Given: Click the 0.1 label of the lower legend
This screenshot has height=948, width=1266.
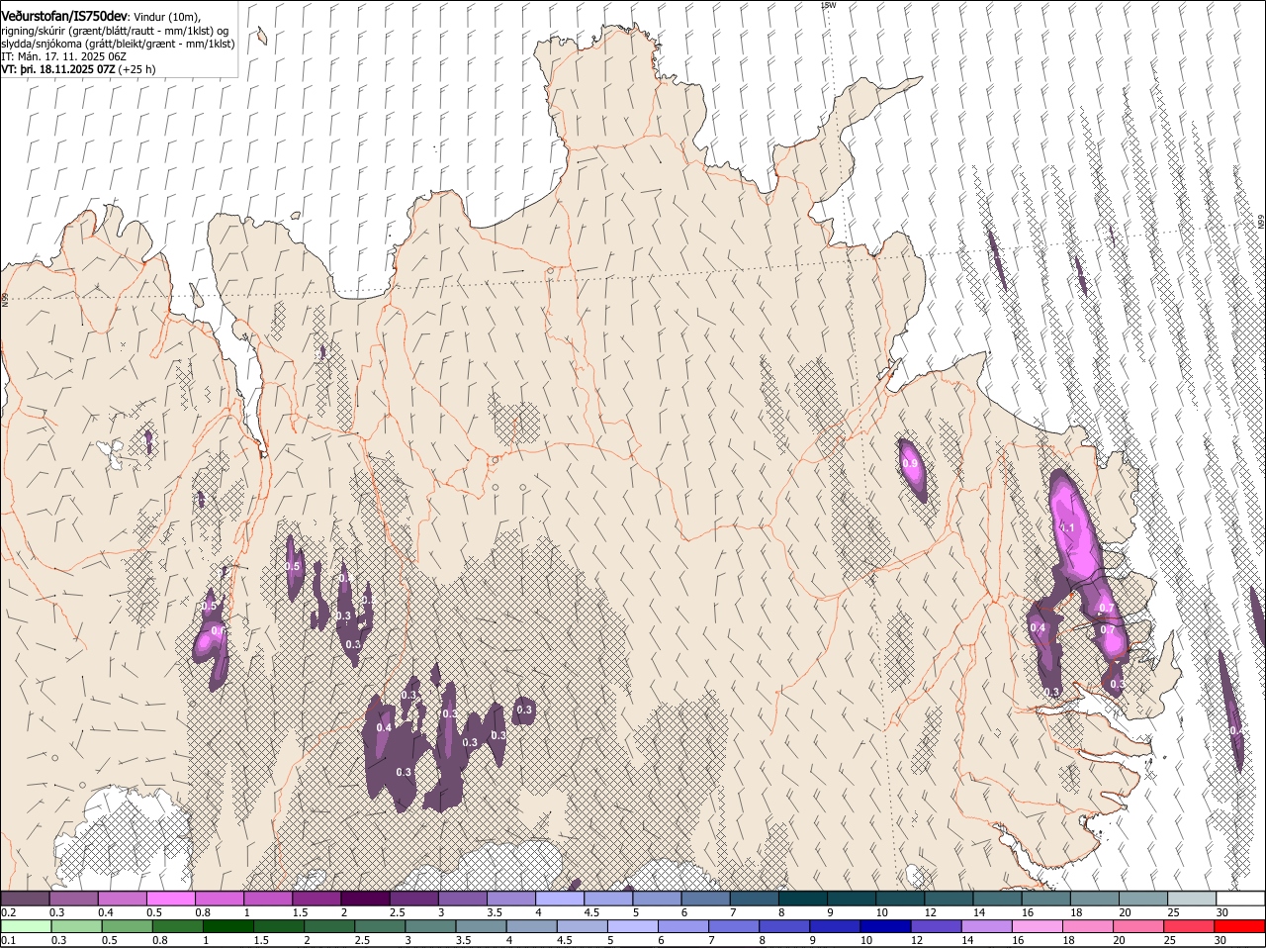Looking at the screenshot, I should point(8,941).
